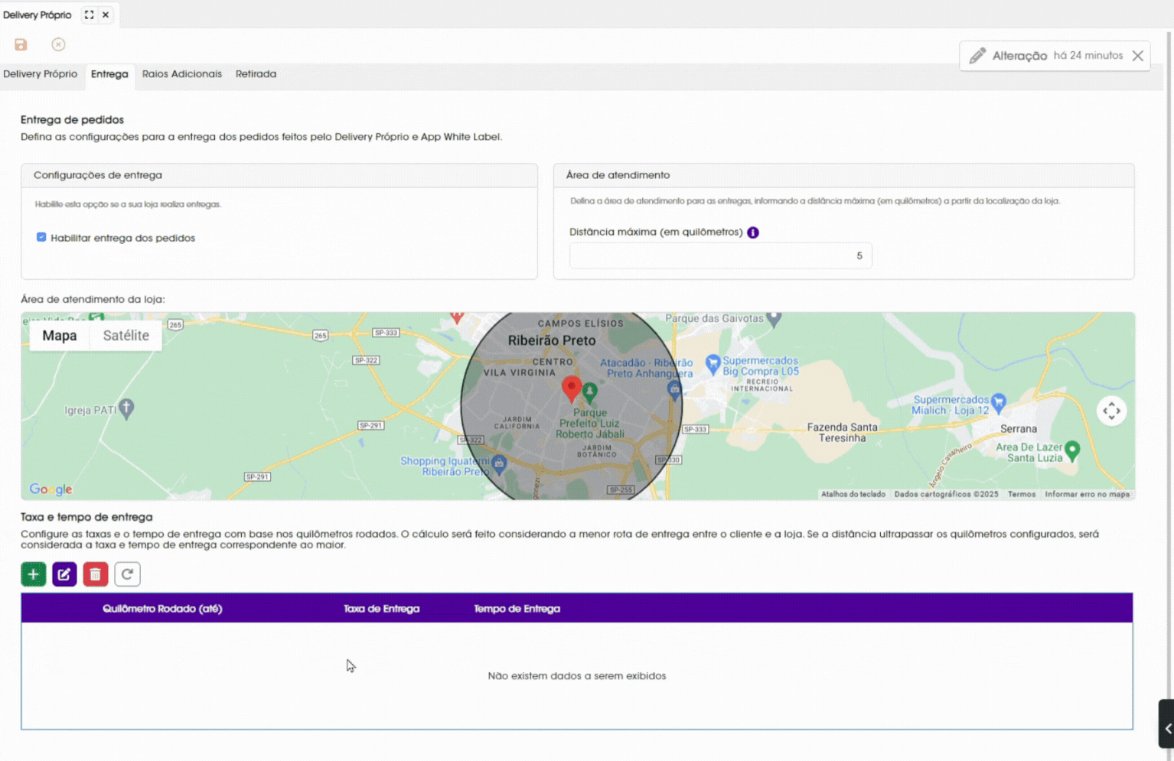Viewport: 1174px width, 761px height.
Task: Open the Delivery Próprio sub-tab
Action: pyautogui.click(x=40, y=74)
